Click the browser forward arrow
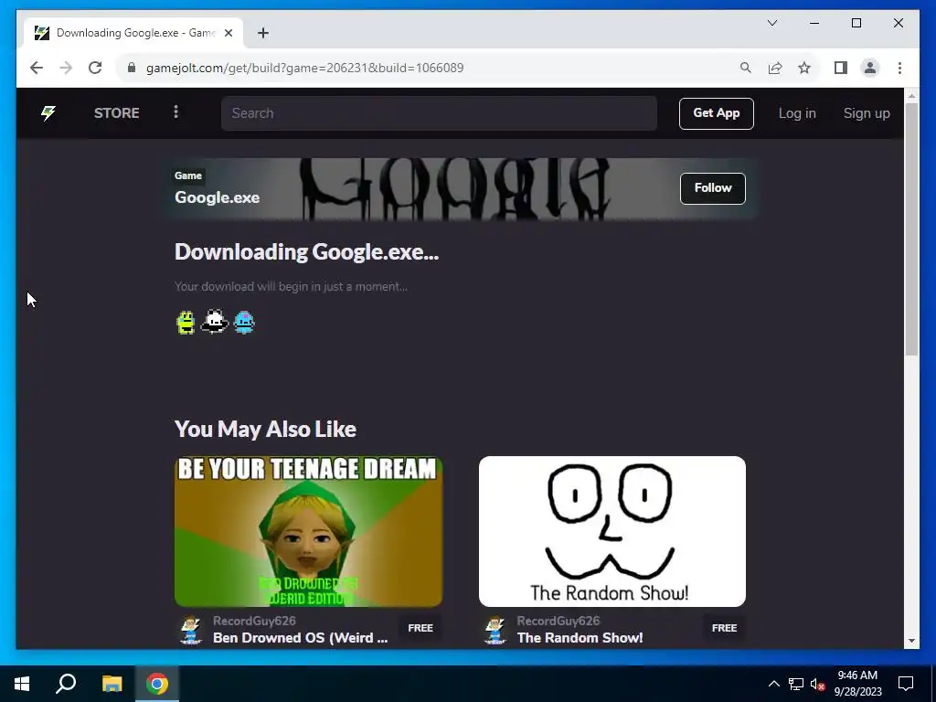The width and height of the screenshot is (936, 702). click(x=66, y=68)
